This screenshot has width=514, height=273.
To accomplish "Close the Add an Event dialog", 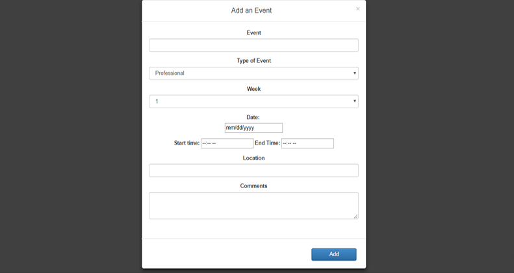I will [357, 9].
